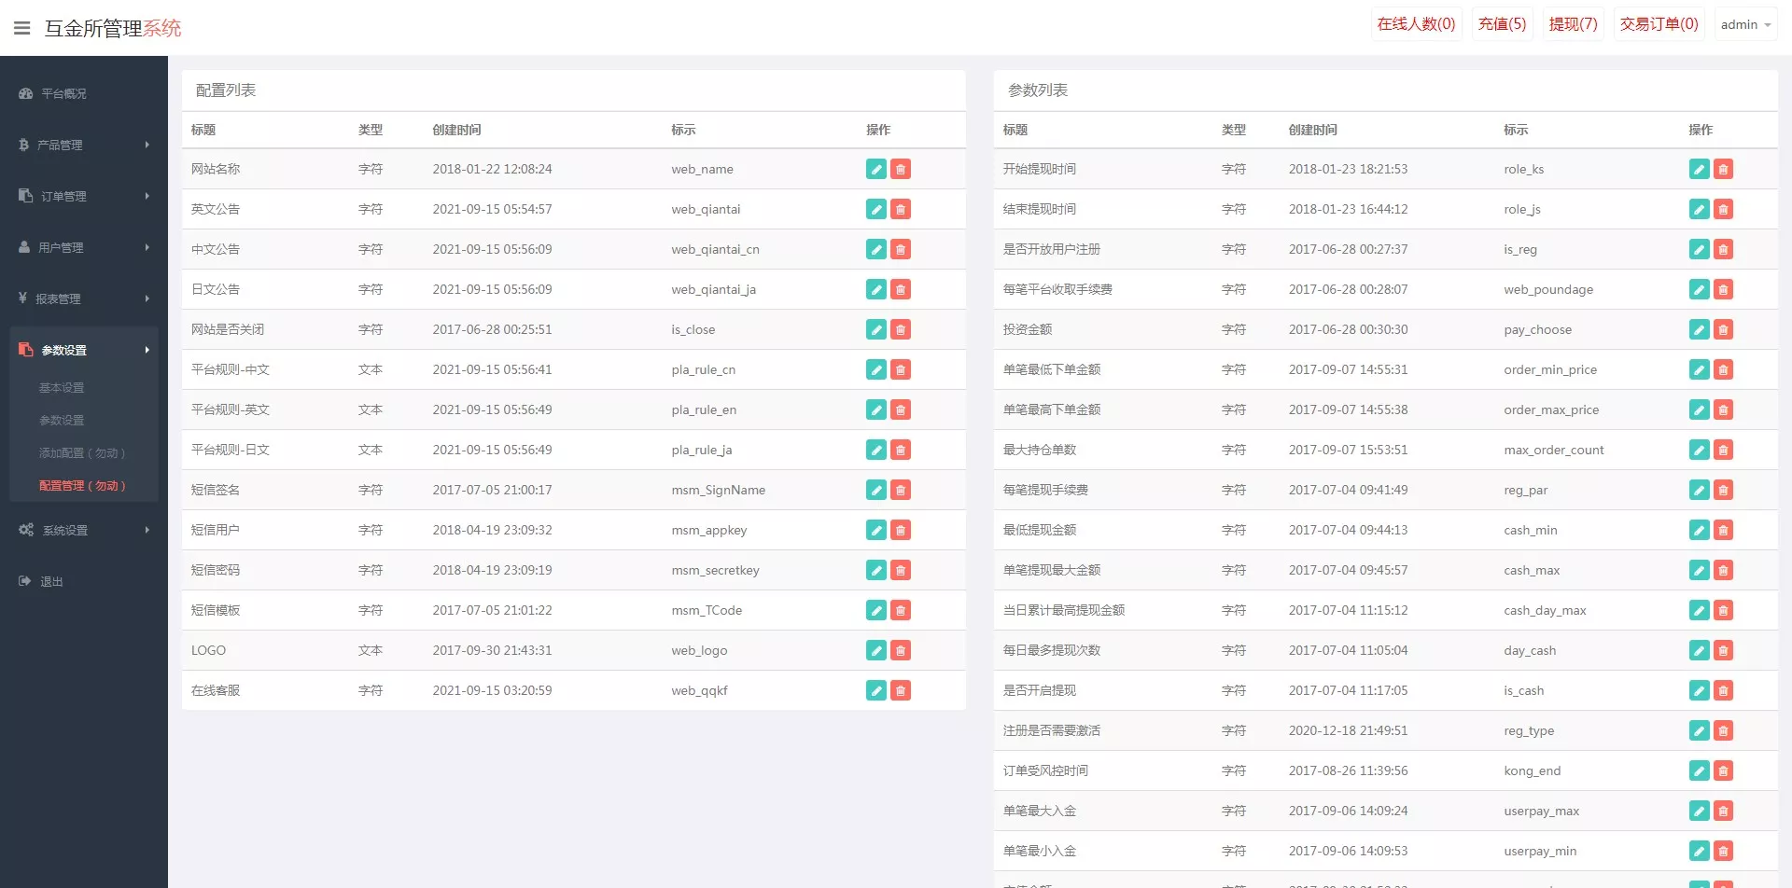Screen dimensions: 1792x888
Task: Delete the order_min_price parameter row
Action: click(x=1723, y=369)
